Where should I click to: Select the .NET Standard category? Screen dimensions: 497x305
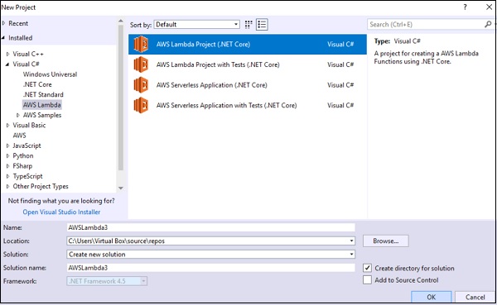(x=43, y=94)
